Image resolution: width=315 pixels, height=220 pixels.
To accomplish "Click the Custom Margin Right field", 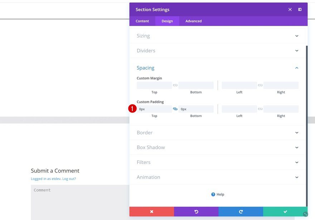I will (281, 85).
